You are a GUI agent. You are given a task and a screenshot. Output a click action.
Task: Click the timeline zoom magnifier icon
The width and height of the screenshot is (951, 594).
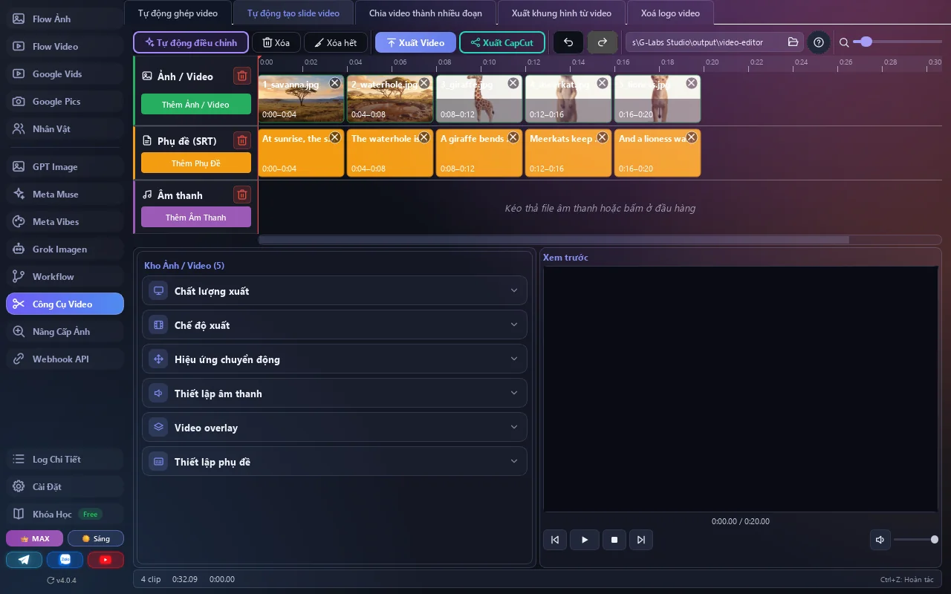point(844,42)
